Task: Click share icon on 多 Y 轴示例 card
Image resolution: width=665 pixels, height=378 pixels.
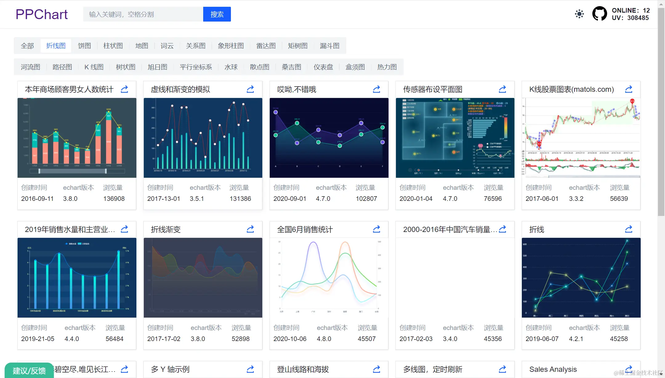Action: click(x=250, y=369)
